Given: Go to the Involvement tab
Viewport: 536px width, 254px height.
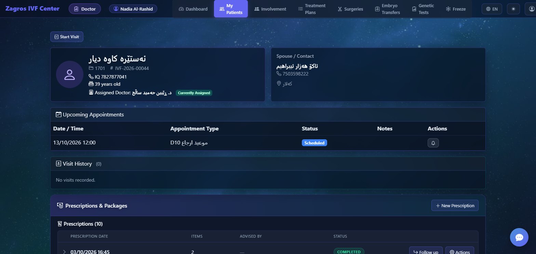Looking at the screenshot, I should coord(270,9).
